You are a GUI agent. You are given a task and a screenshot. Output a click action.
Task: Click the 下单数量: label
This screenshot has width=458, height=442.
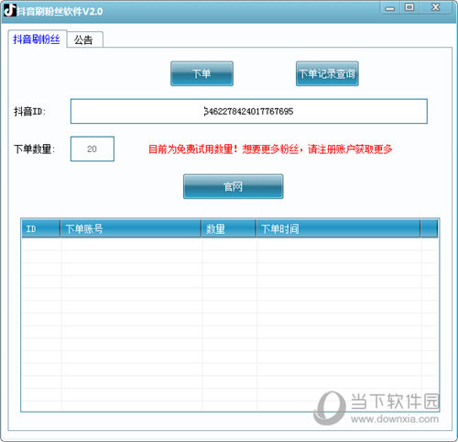[34, 149]
